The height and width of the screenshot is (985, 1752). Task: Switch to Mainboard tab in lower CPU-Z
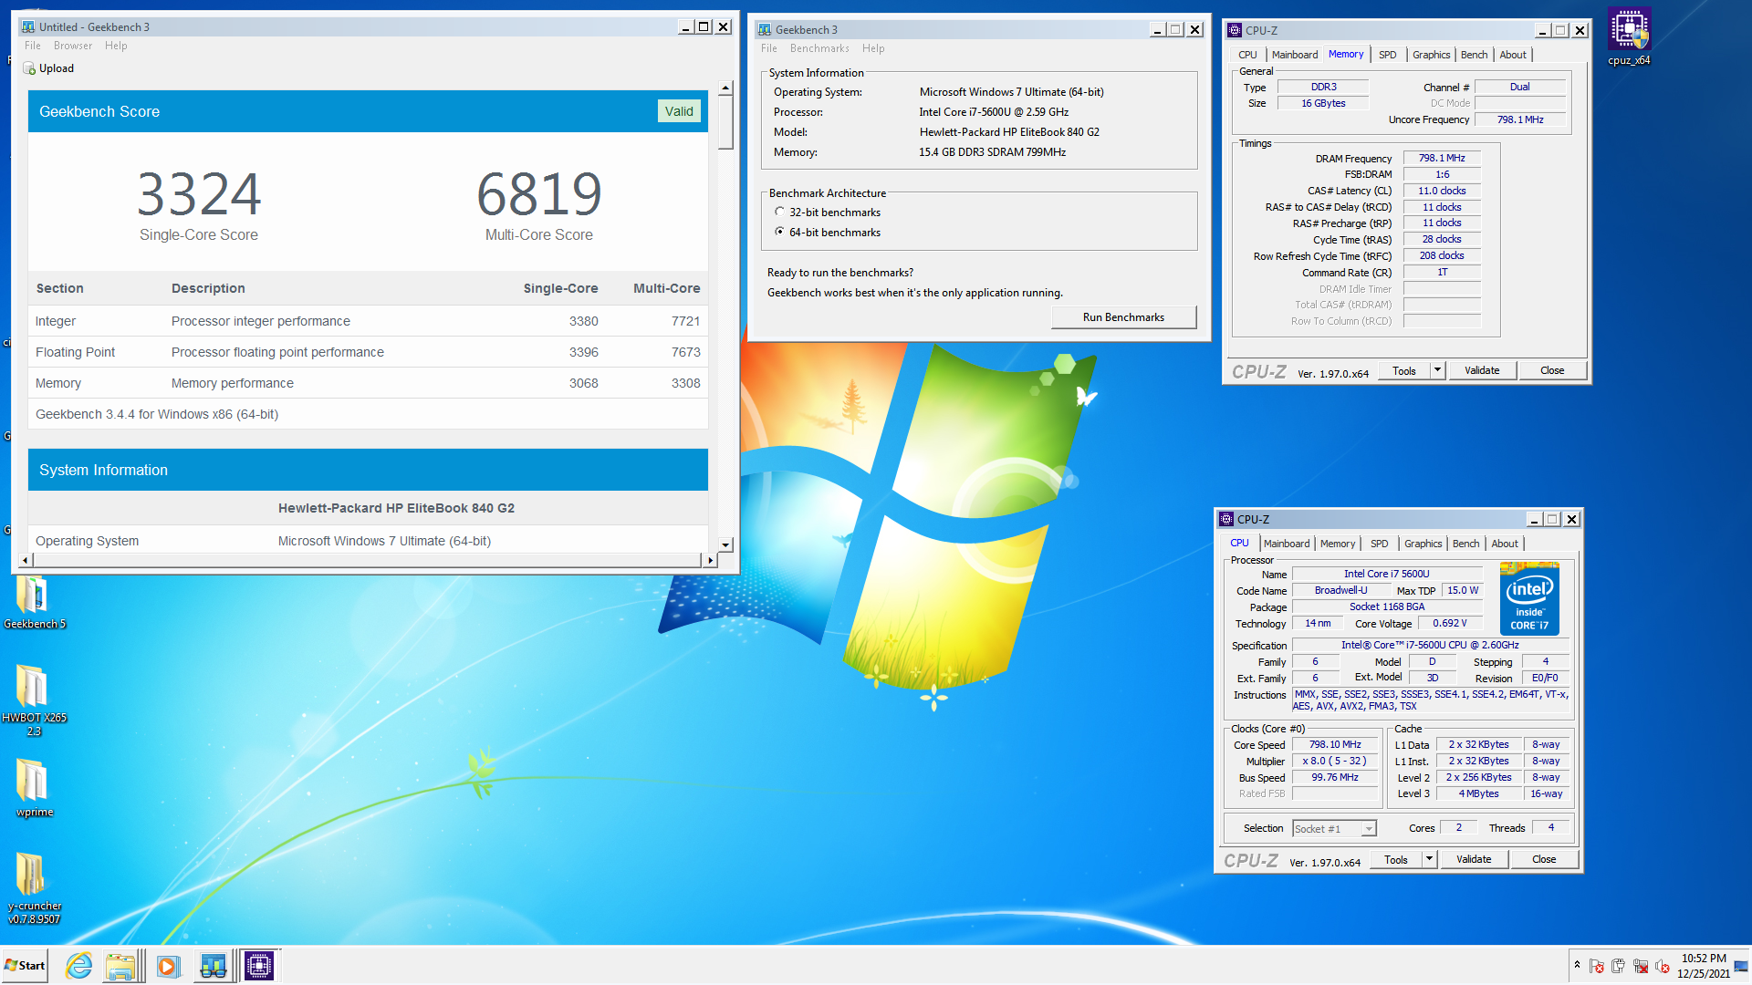(1287, 544)
